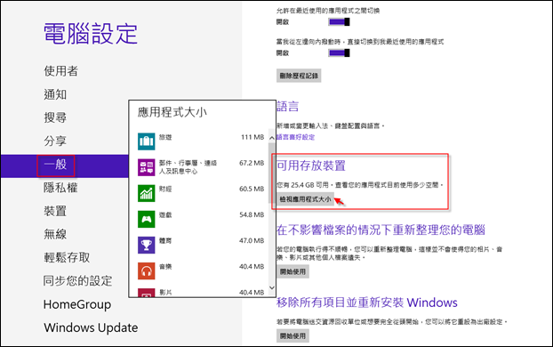This screenshot has height=347, width=553.
Task: Click the 67.2 MB size value
Action: pyautogui.click(x=252, y=163)
